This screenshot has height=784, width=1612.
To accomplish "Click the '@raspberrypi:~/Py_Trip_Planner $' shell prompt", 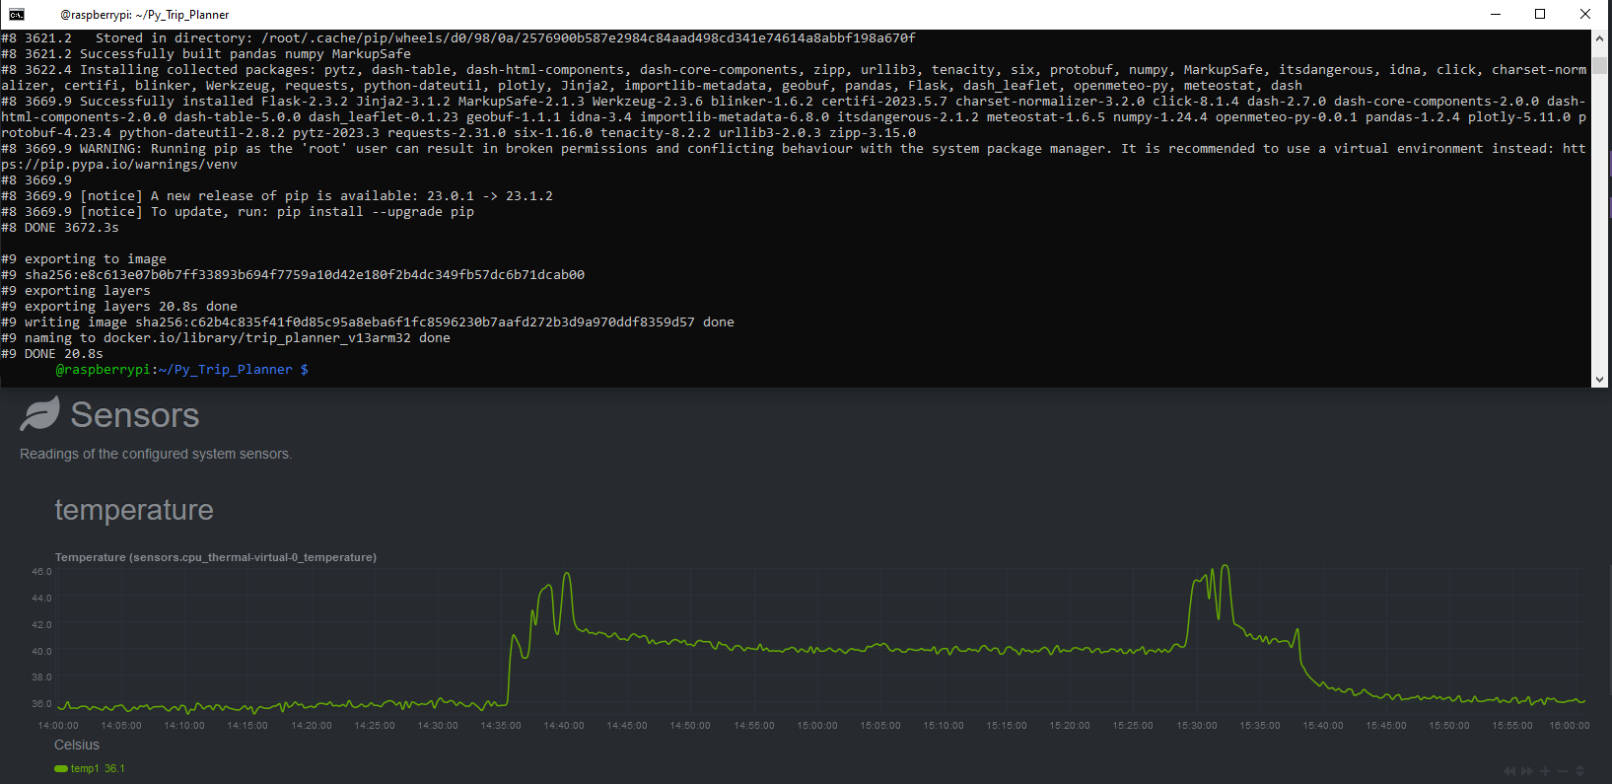I will click(182, 370).
